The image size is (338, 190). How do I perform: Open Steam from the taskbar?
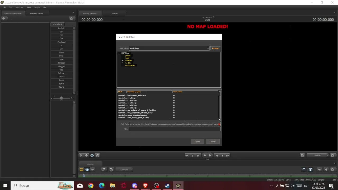167,186
